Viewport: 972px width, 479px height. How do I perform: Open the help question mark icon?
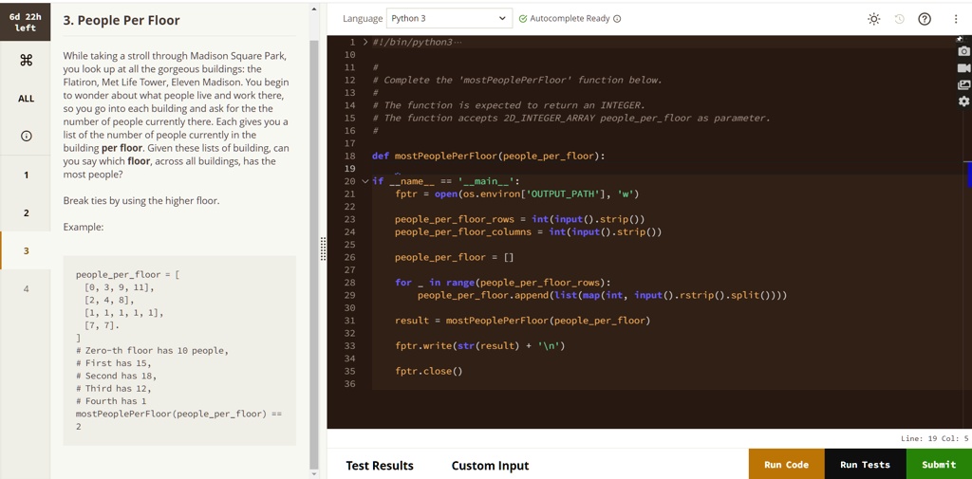(925, 19)
